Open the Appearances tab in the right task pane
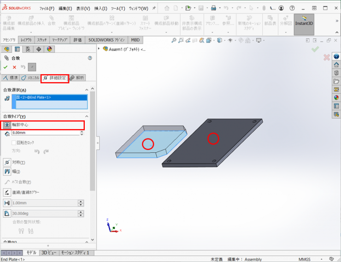The image size is (341, 262). [336, 97]
